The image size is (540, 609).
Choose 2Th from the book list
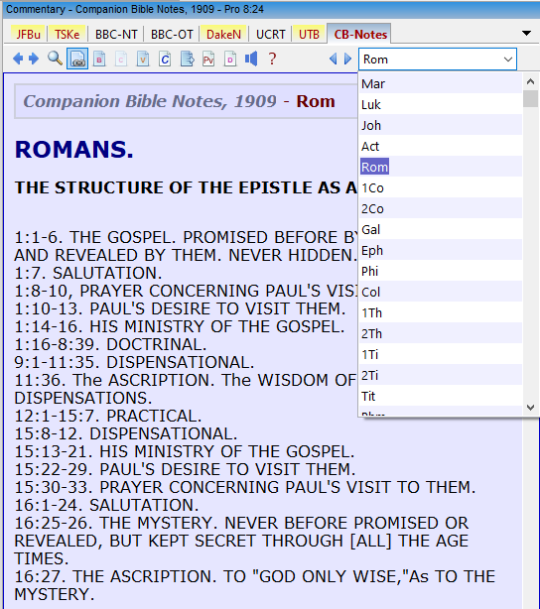(441, 333)
